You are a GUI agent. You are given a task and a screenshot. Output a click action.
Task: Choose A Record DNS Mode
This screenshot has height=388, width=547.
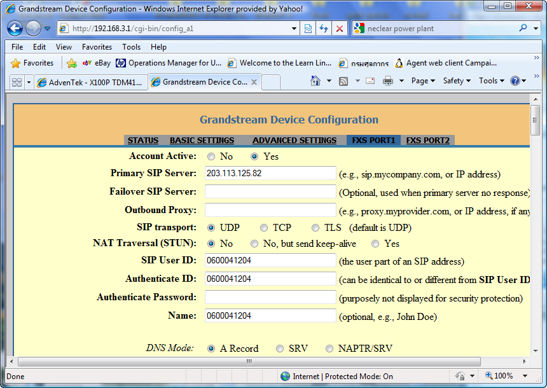pos(211,349)
